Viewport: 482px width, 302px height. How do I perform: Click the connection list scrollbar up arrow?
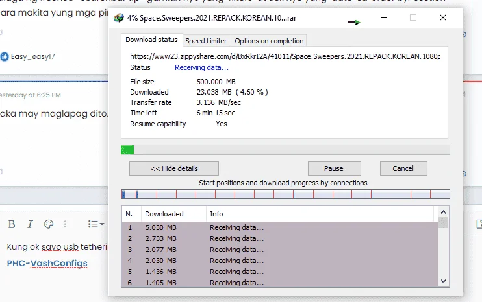[443, 212]
